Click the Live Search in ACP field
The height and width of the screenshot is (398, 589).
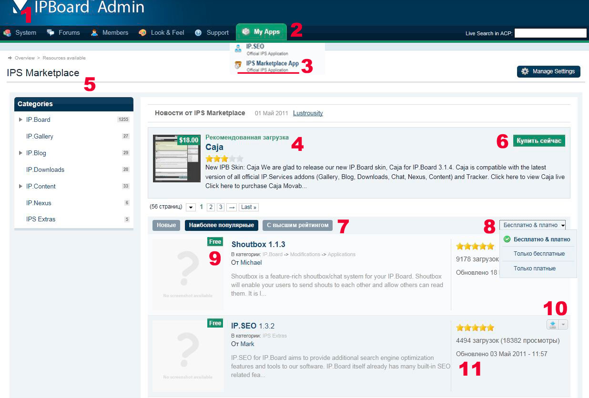[550, 33]
